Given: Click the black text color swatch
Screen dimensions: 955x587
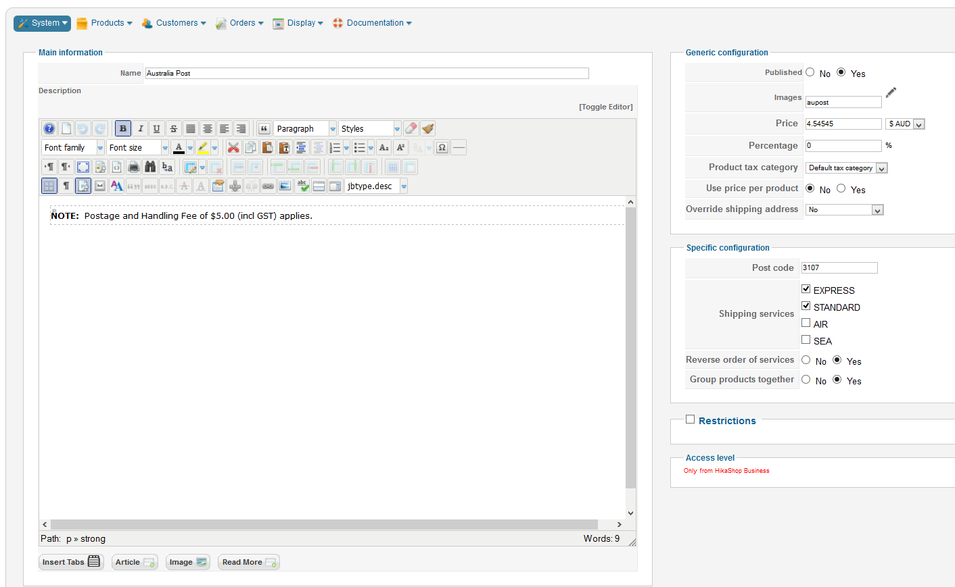Looking at the screenshot, I should click(179, 148).
